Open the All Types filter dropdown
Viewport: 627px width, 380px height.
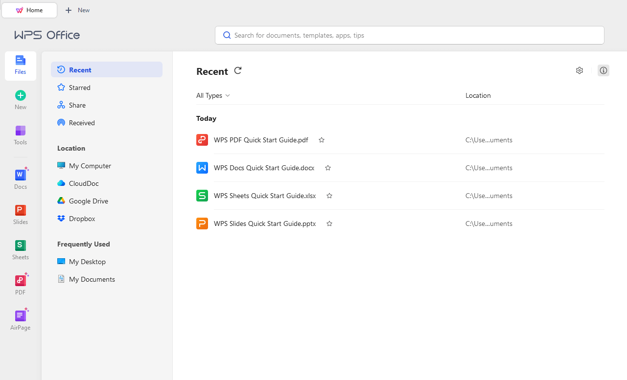tap(213, 95)
